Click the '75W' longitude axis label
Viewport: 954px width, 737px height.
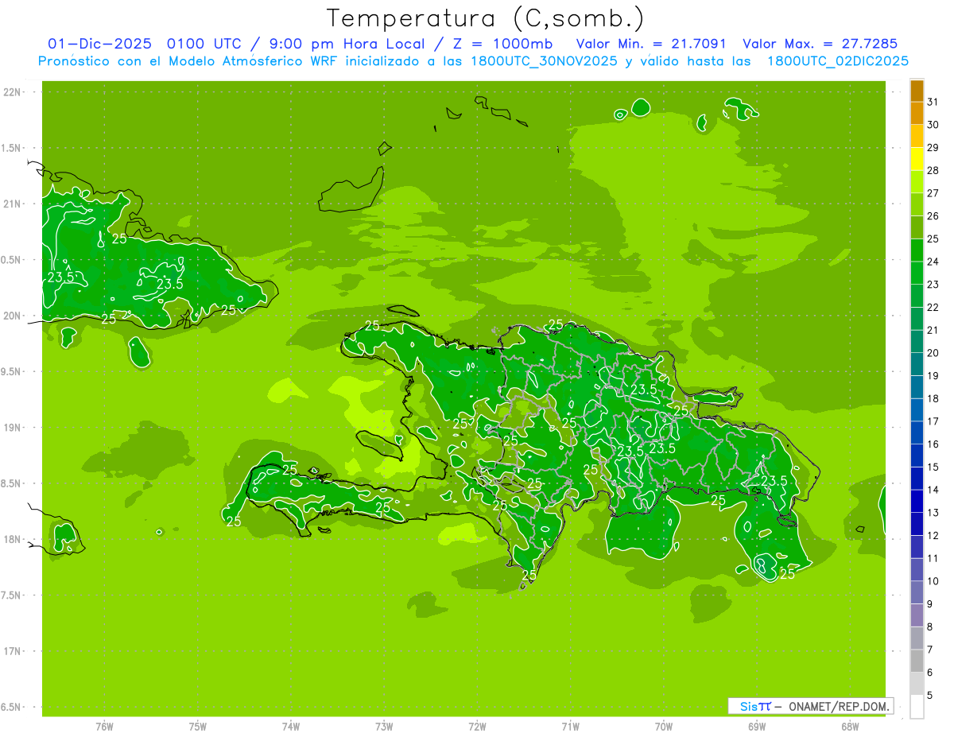pyautogui.click(x=198, y=726)
